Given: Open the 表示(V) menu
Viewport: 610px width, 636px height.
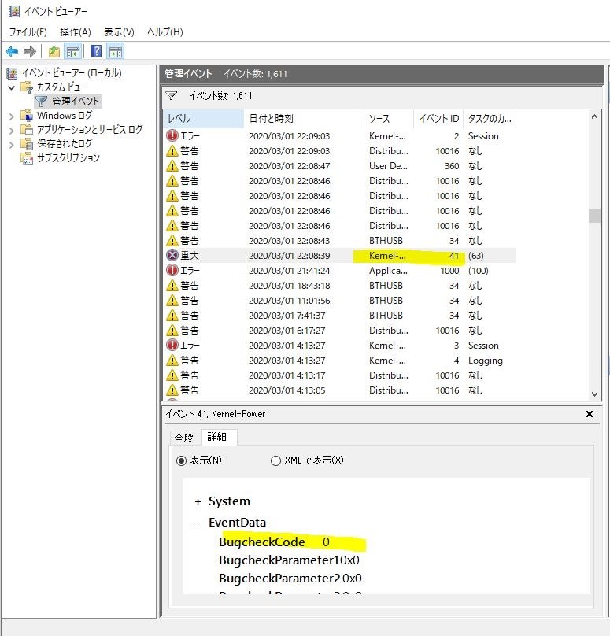Looking at the screenshot, I should coord(119,31).
